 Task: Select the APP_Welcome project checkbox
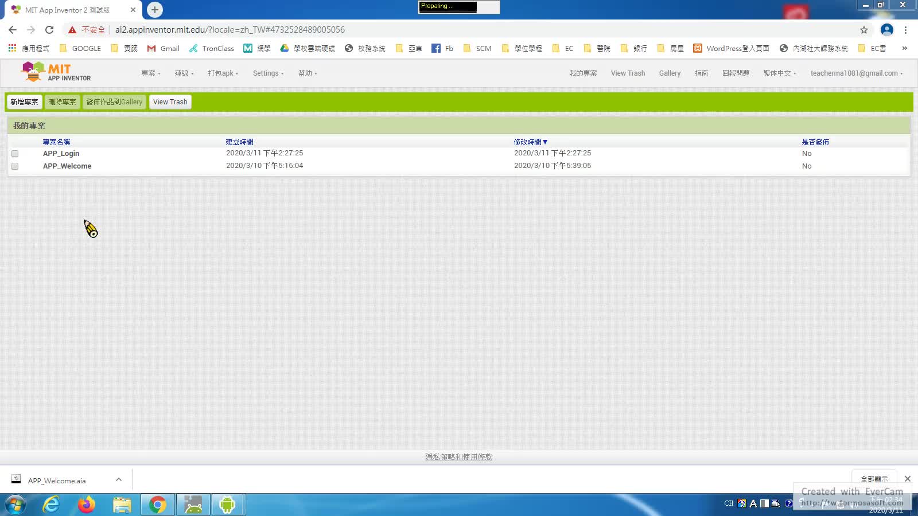15,166
